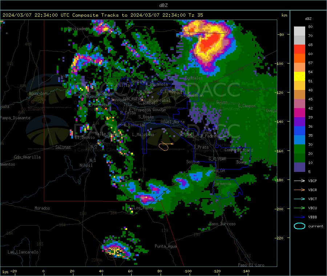Select the red 60 dBZ color swatch
The height and width of the screenshot is (276, 327).
(x=299, y=49)
